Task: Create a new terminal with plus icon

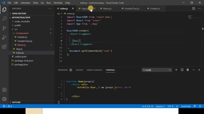Action: tap(176, 70)
